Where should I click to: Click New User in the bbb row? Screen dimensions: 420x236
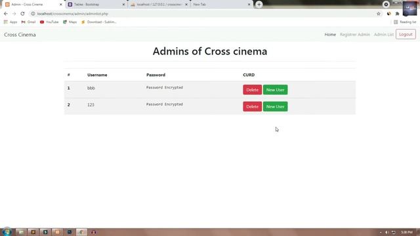click(x=275, y=90)
